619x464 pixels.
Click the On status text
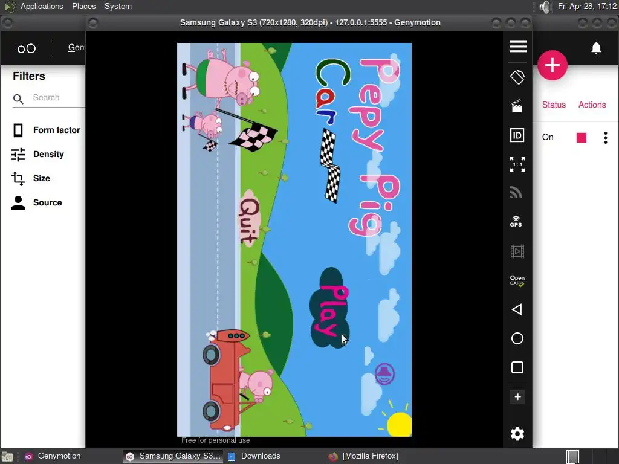548,137
